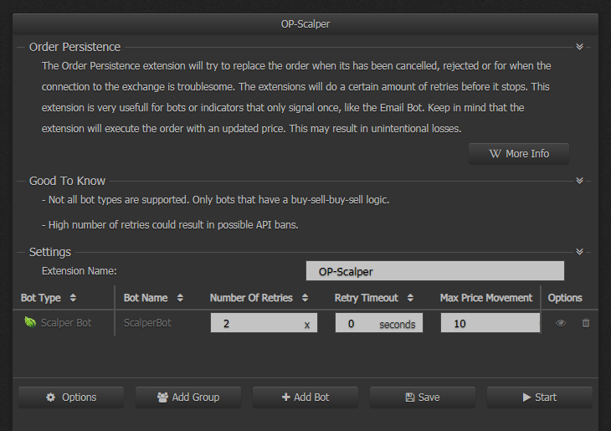The width and height of the screenshot is (611, 431).
Task: Click the Add Bot button
Action: click(305, 397)
